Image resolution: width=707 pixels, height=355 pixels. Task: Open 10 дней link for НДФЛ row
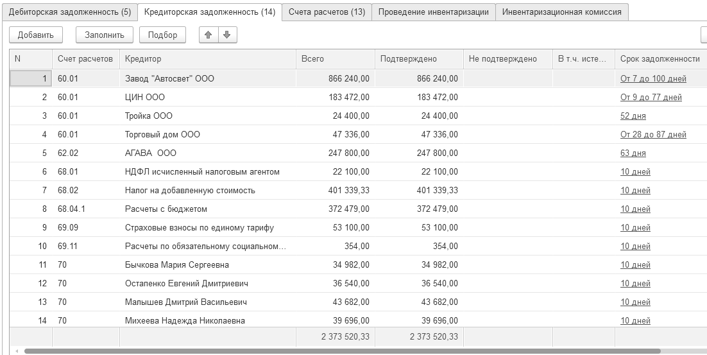point(635,172)
